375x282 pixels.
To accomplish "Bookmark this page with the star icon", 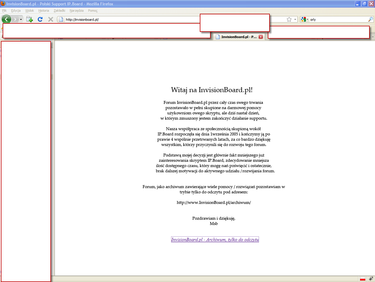I will point(289,19).
